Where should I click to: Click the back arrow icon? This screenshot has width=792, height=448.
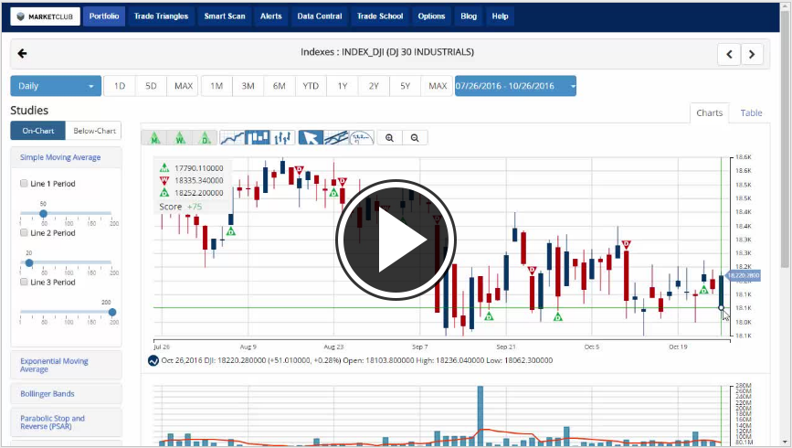(23, 53)
